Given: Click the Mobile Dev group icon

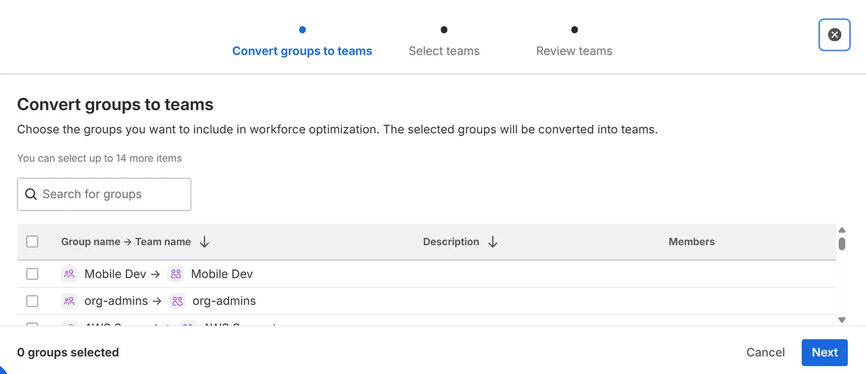Looking at the screenshot, I should coord(70,274).
